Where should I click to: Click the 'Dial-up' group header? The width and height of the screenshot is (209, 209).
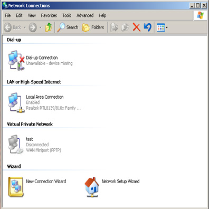[14, 40]
